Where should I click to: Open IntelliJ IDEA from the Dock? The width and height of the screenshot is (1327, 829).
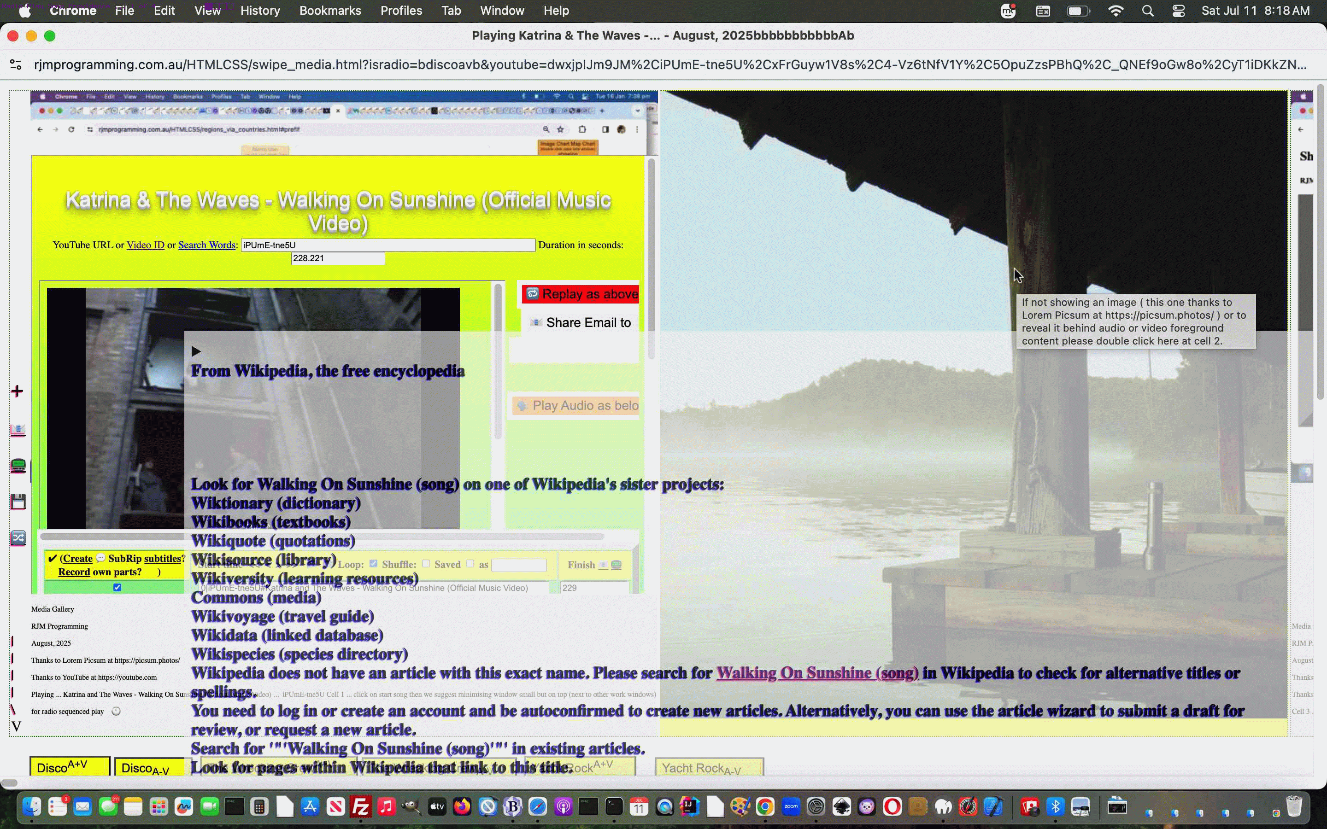[x=690, y=806]
